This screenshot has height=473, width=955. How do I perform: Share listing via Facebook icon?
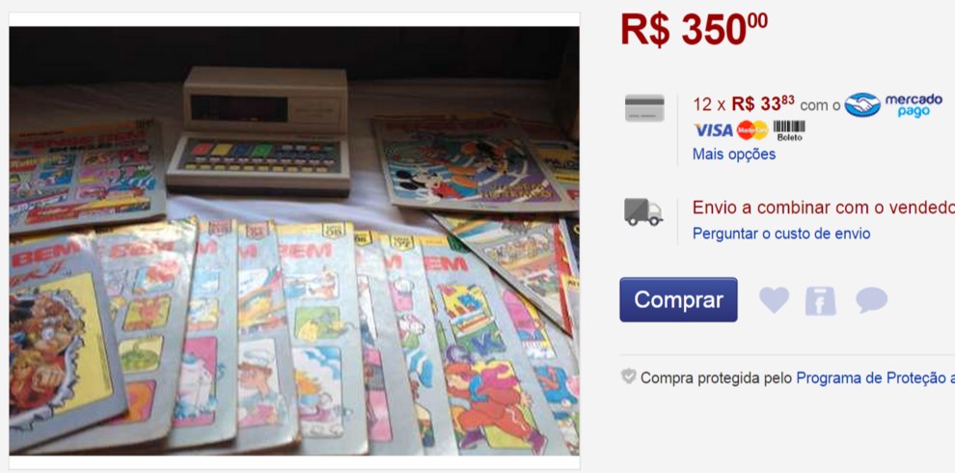click(x=820, y=300)
